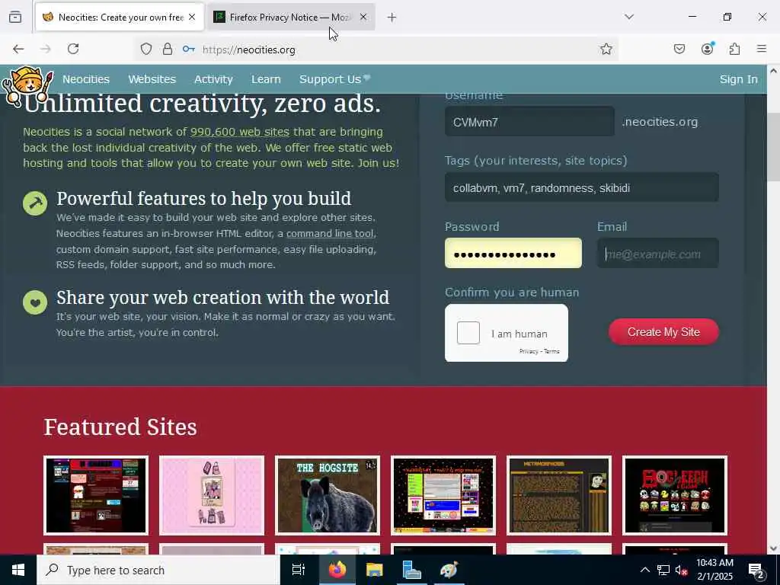
Task: Click Sign In
Action: (x=739, y=79)
